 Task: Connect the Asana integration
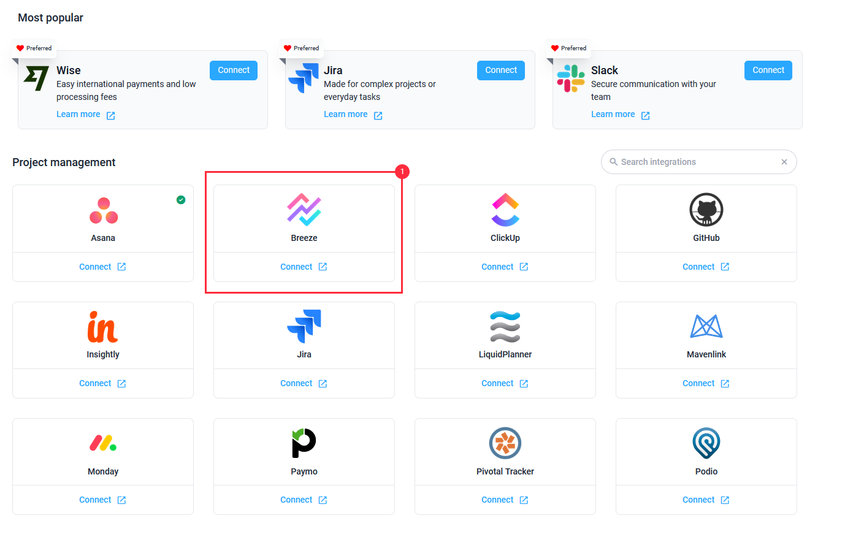95,267
